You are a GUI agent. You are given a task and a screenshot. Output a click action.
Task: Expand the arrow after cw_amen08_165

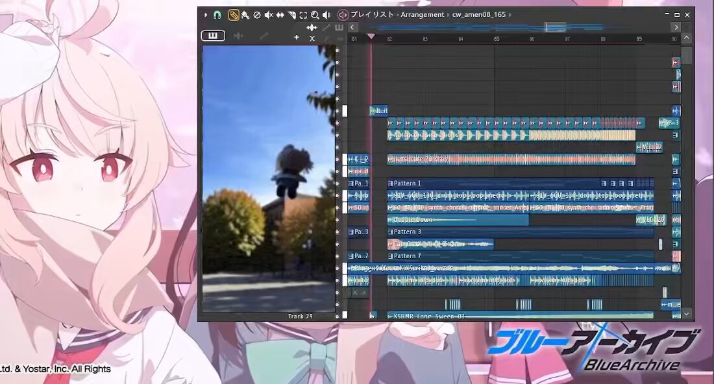pyautogui.click(x=510, y=15)
